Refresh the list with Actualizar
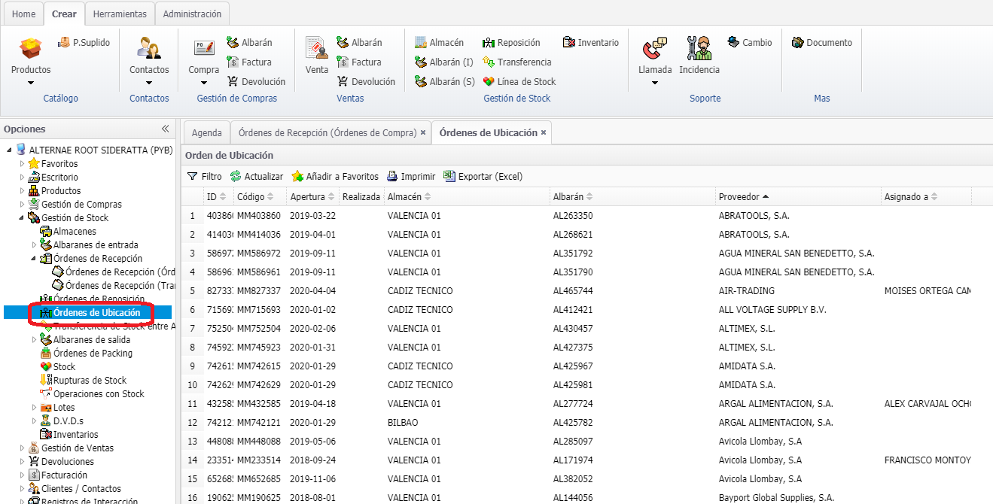This screenshot has width=993, height=504. pyautogui.click(x=257, y=177)
